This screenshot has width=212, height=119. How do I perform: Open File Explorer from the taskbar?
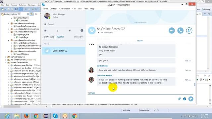tap(17, 116)
